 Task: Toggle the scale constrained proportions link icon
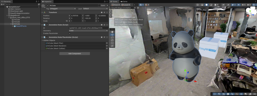[67, 21]
